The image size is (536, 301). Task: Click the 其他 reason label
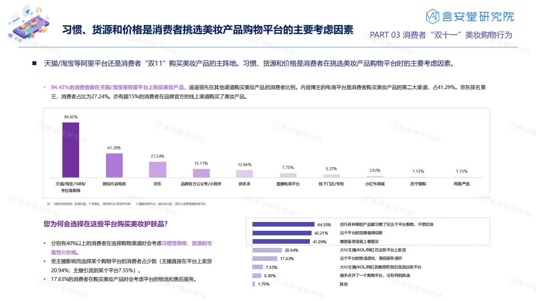(x=344, y=284)
